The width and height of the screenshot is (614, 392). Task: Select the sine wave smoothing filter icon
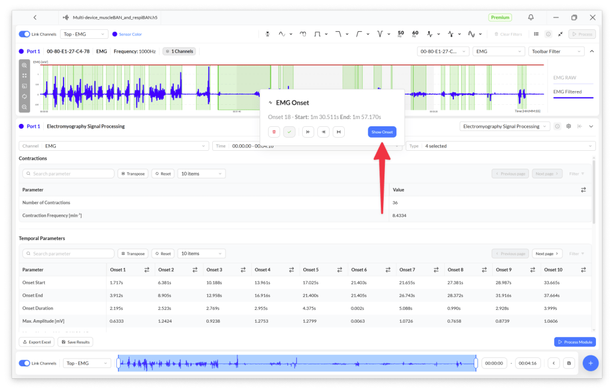[282, 34]
